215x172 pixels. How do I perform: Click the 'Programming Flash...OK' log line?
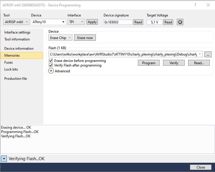coord(20,132)
